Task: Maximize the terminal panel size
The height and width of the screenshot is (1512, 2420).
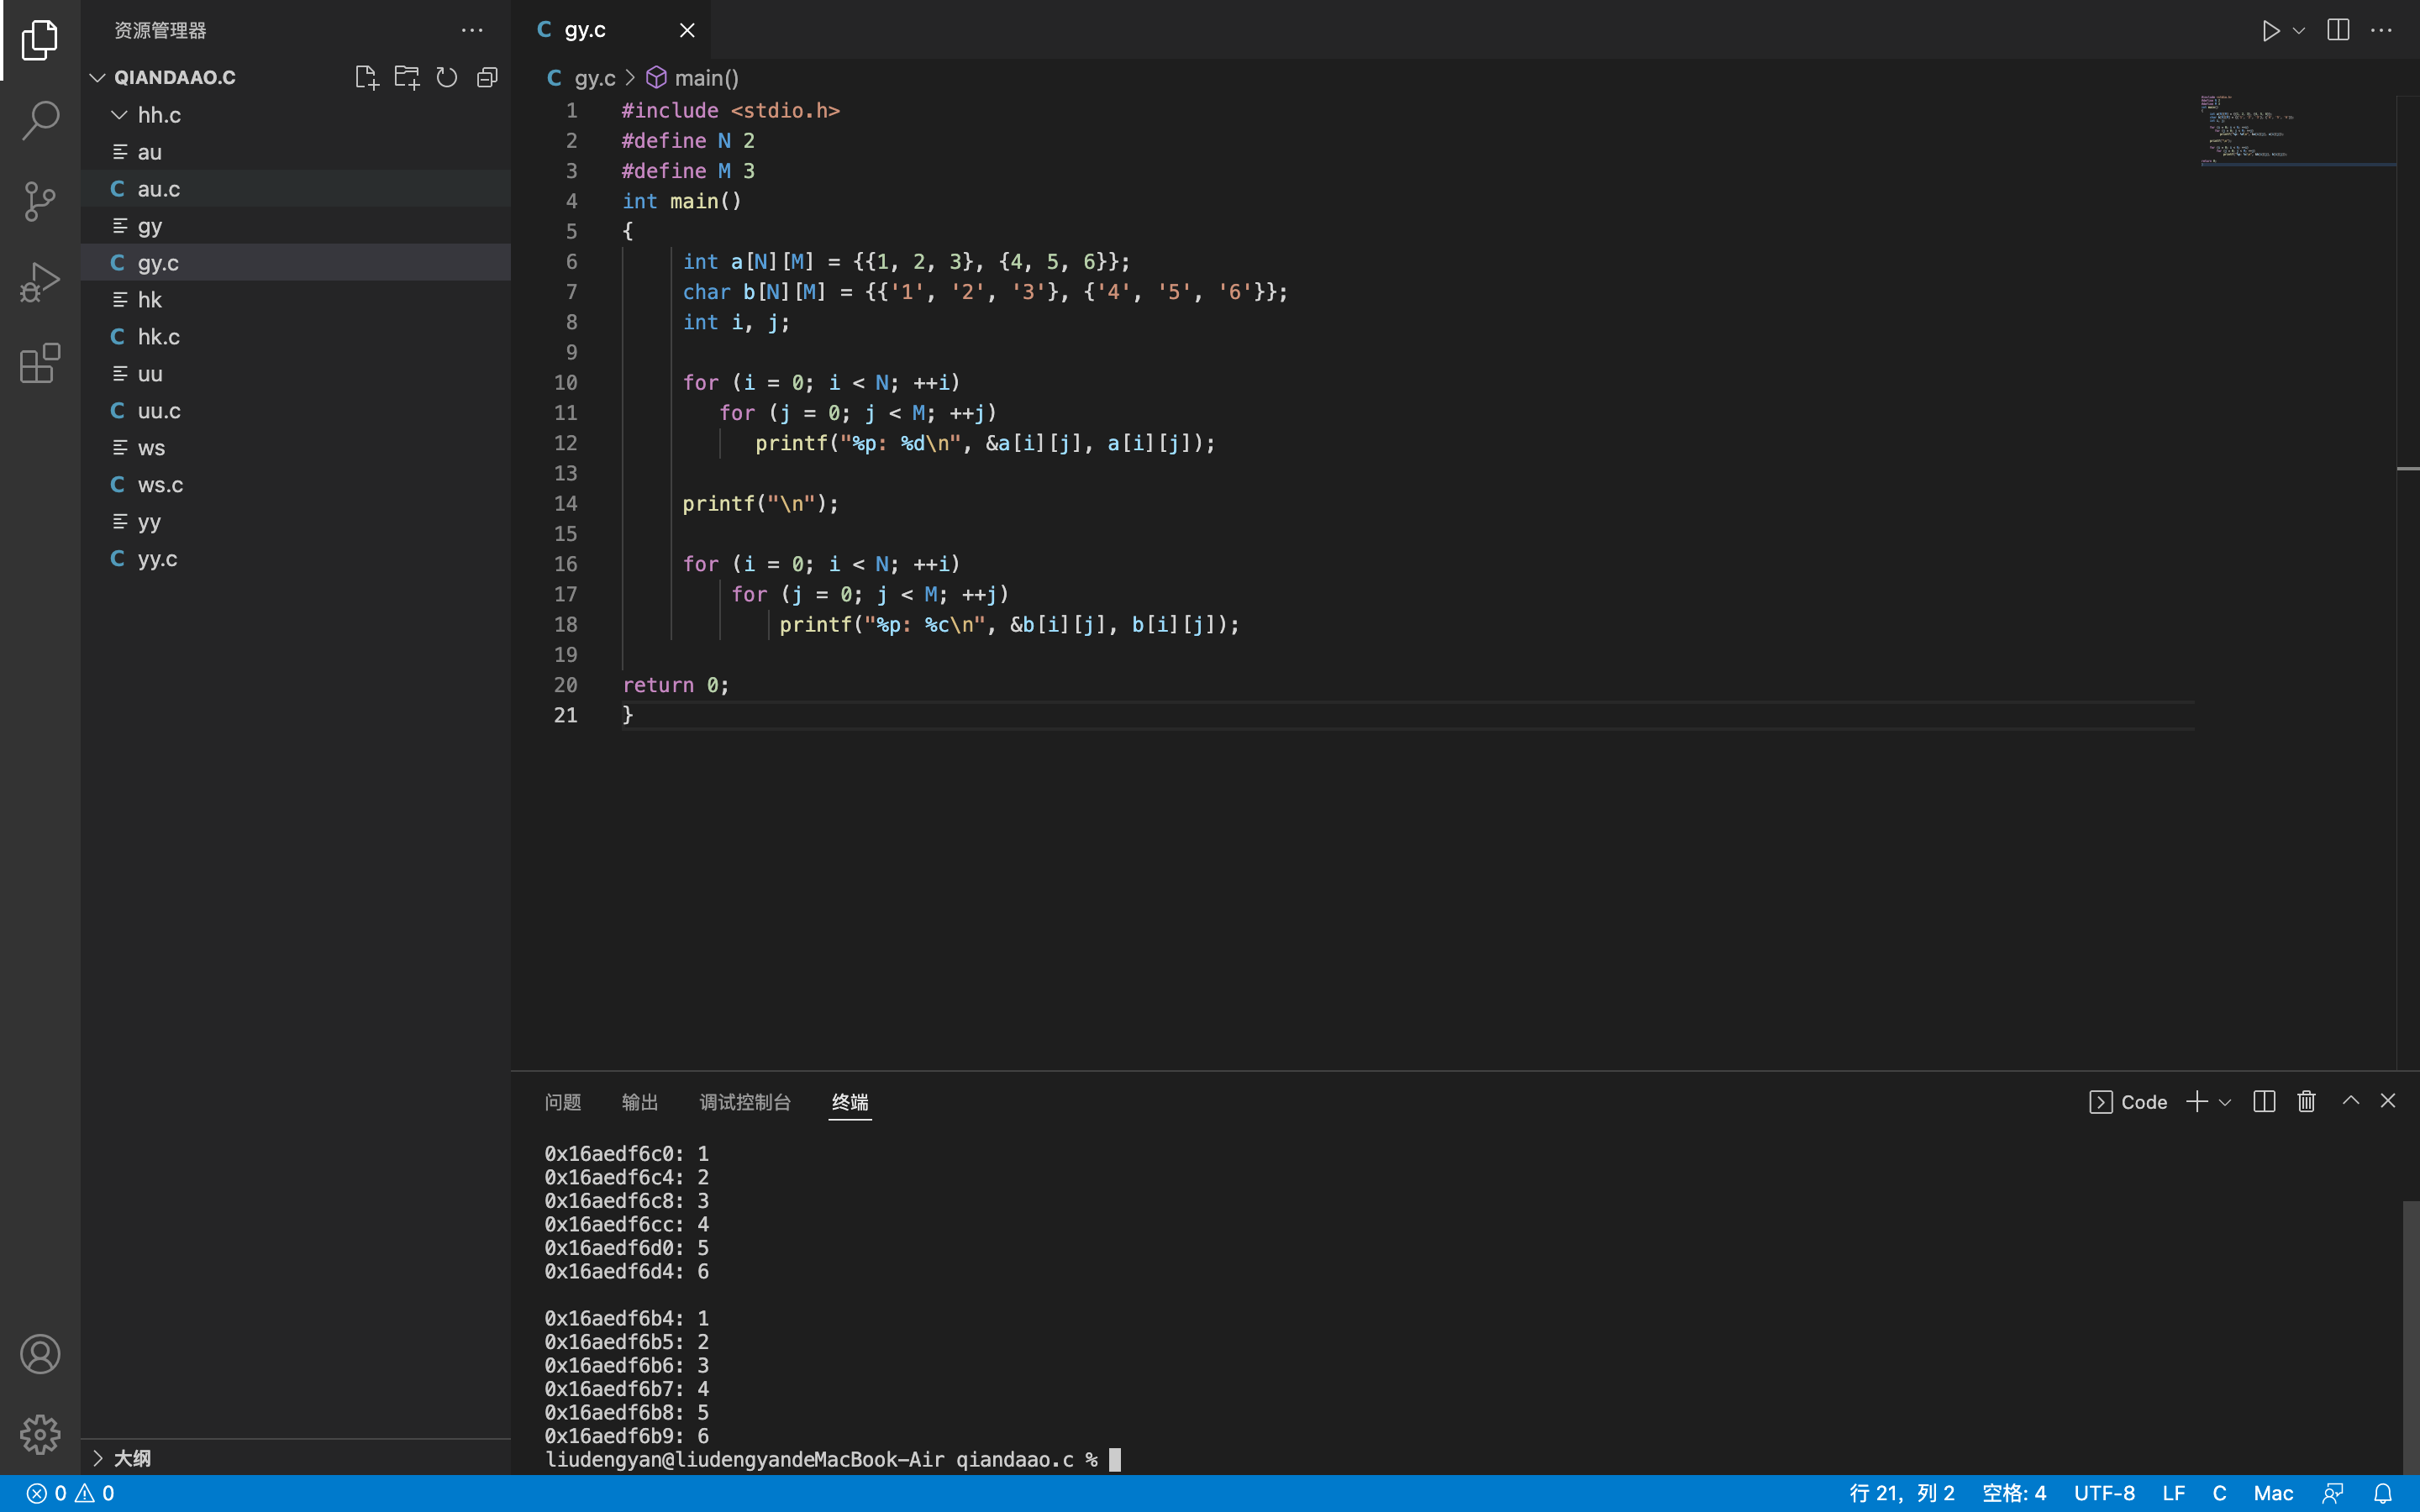Action: [x=2351, y=1101]
